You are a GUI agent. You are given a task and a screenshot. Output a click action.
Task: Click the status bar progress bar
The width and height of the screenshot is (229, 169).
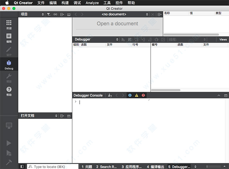coord(213,166)
